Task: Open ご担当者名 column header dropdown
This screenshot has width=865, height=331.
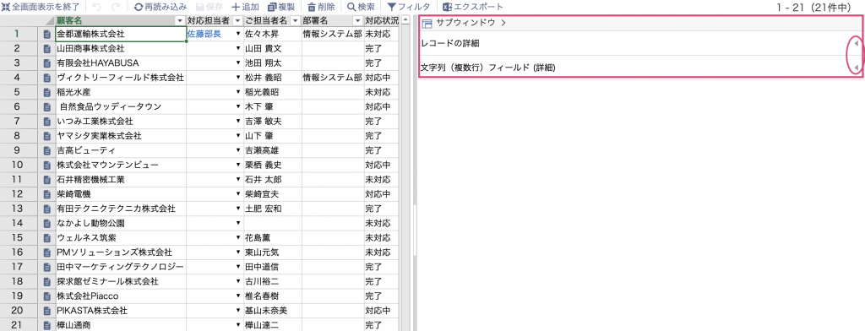Action: pos(295,20)
